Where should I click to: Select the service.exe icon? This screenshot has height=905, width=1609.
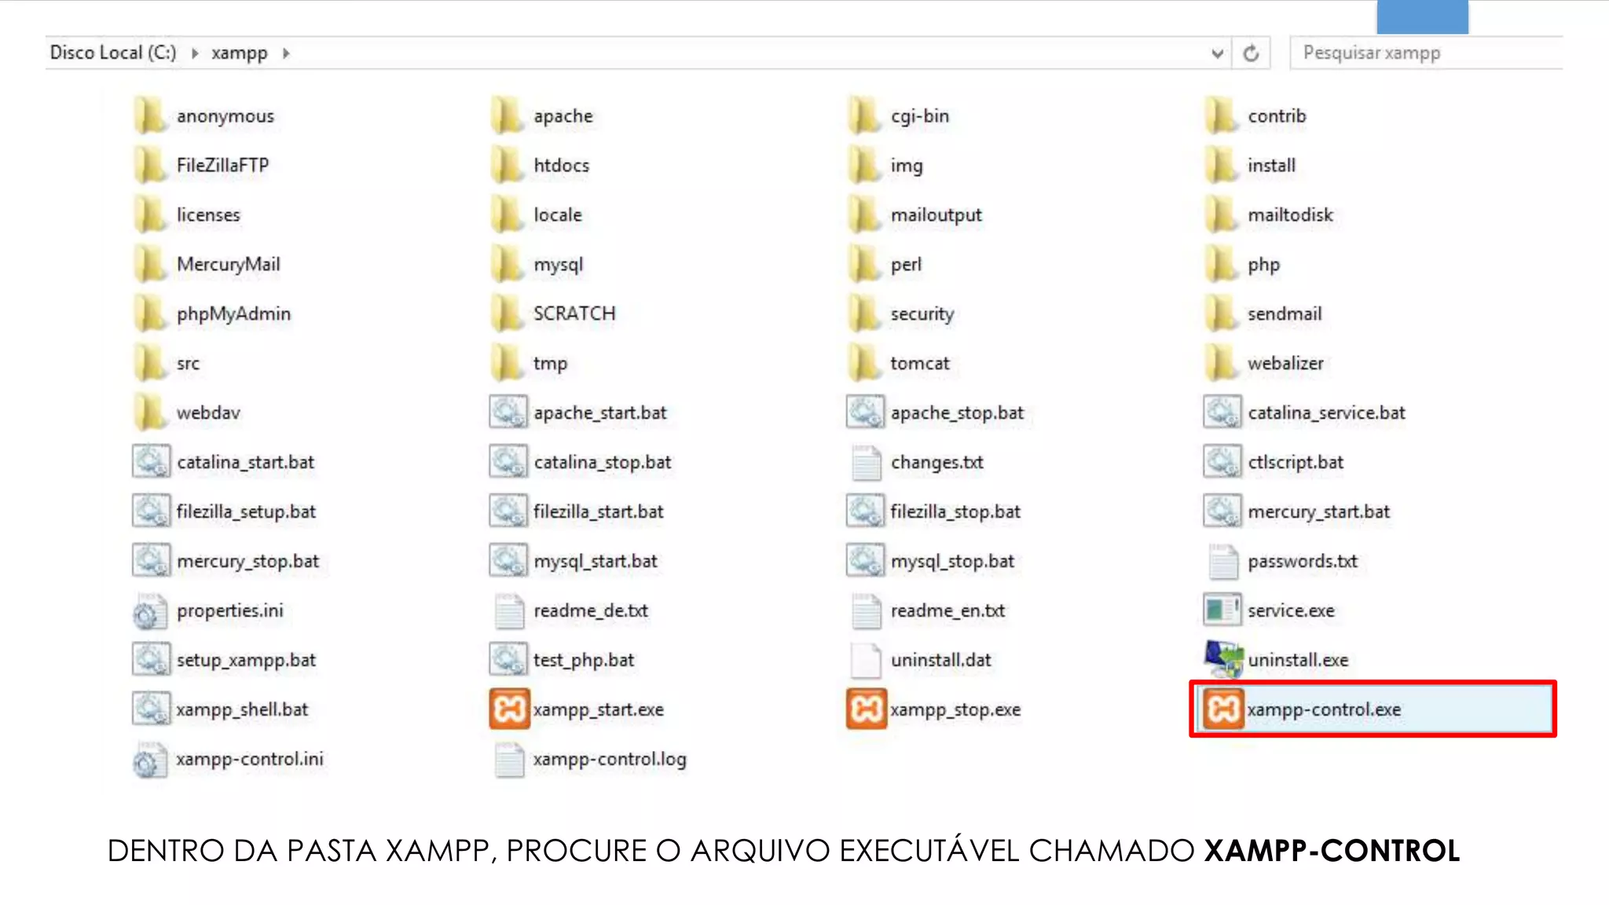1222,610
